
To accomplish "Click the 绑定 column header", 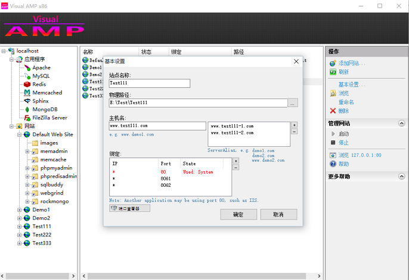I will 176,52.
